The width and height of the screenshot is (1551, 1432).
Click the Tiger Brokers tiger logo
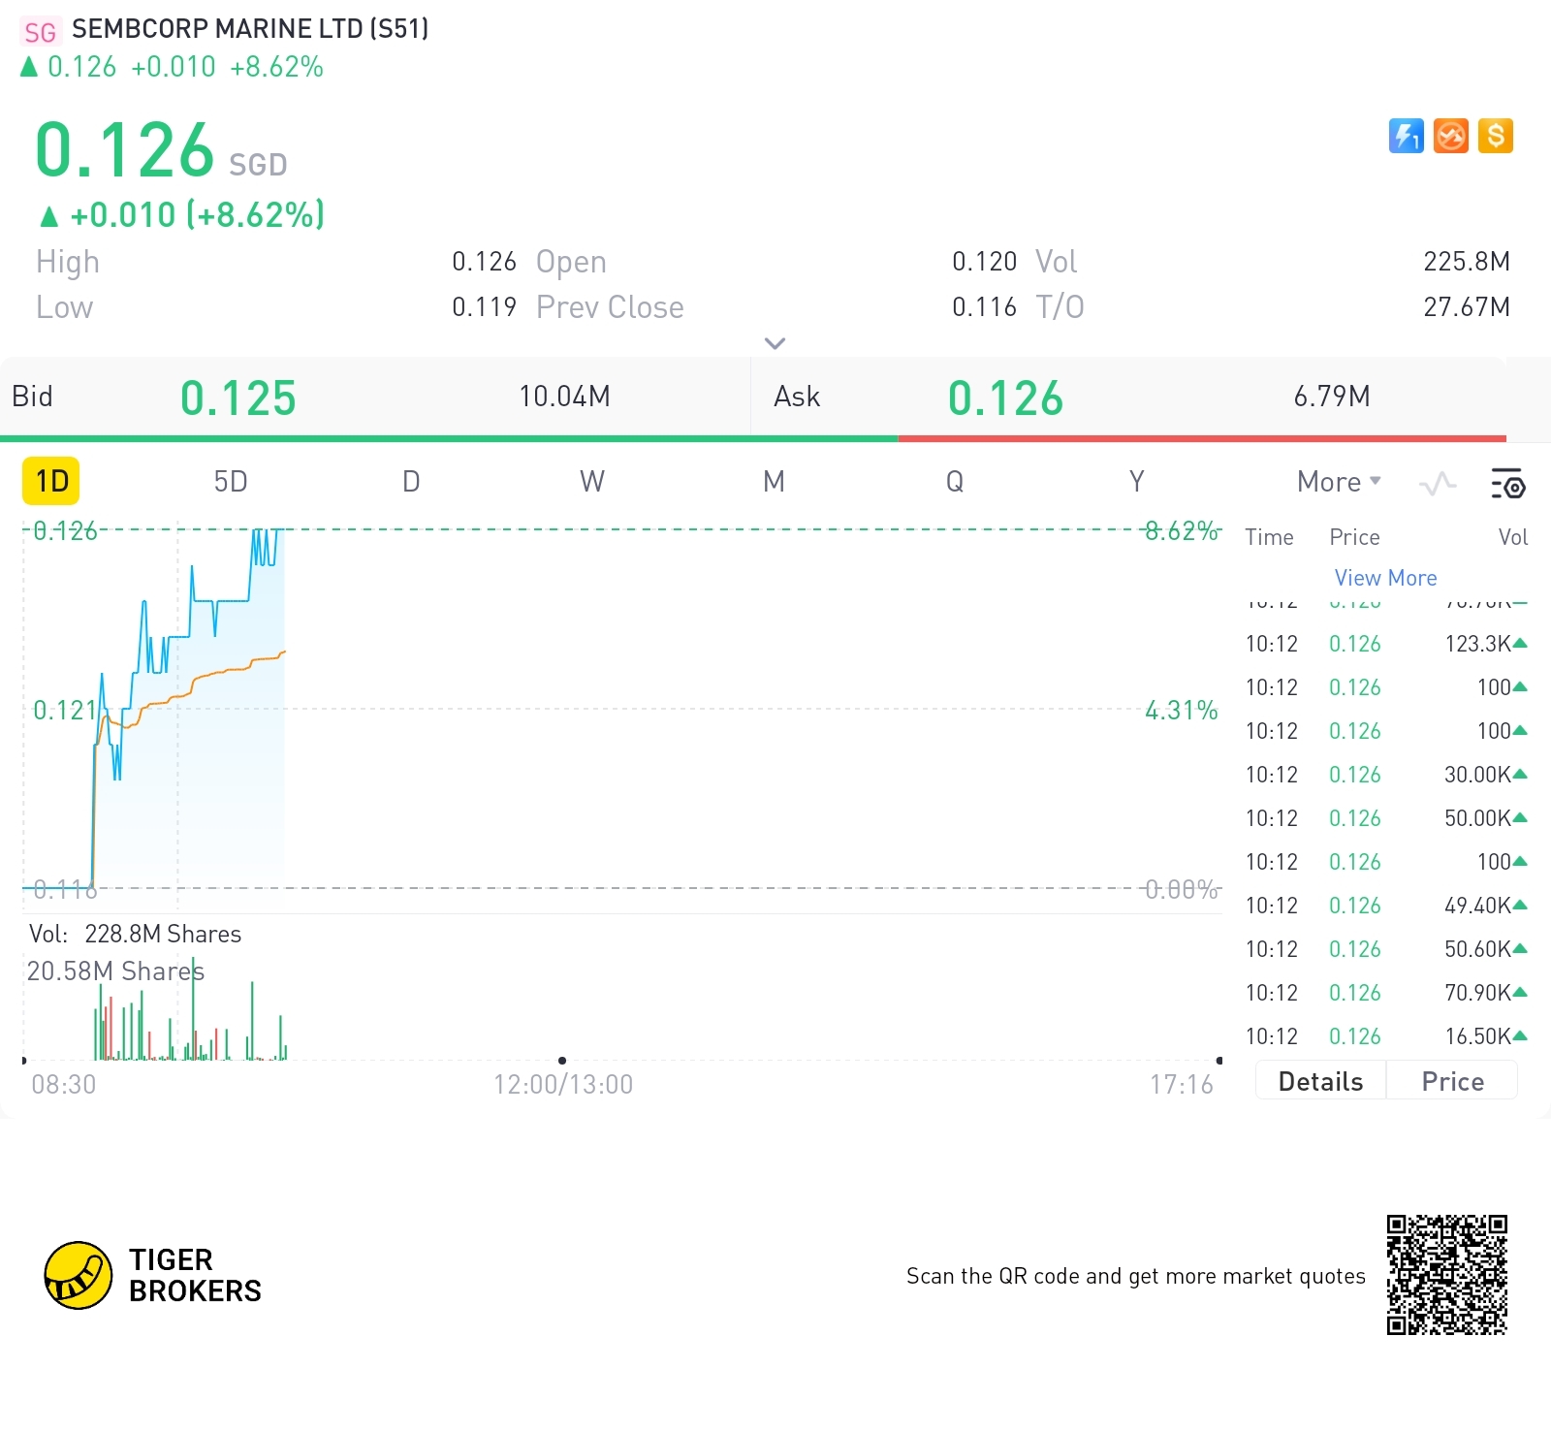tap(79, 1275)
